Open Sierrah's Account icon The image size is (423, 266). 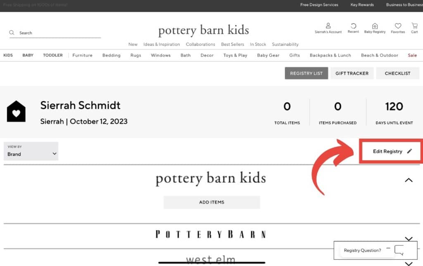point(328,26)
